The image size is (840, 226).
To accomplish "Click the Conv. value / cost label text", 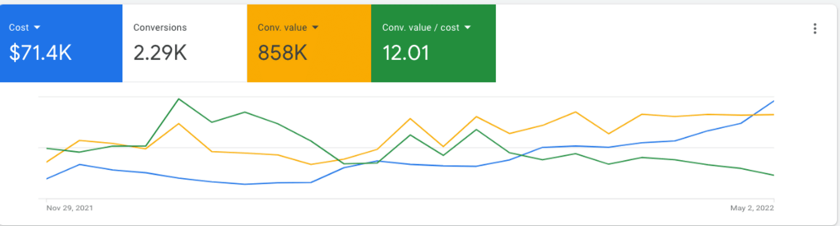I will point(420,28).
